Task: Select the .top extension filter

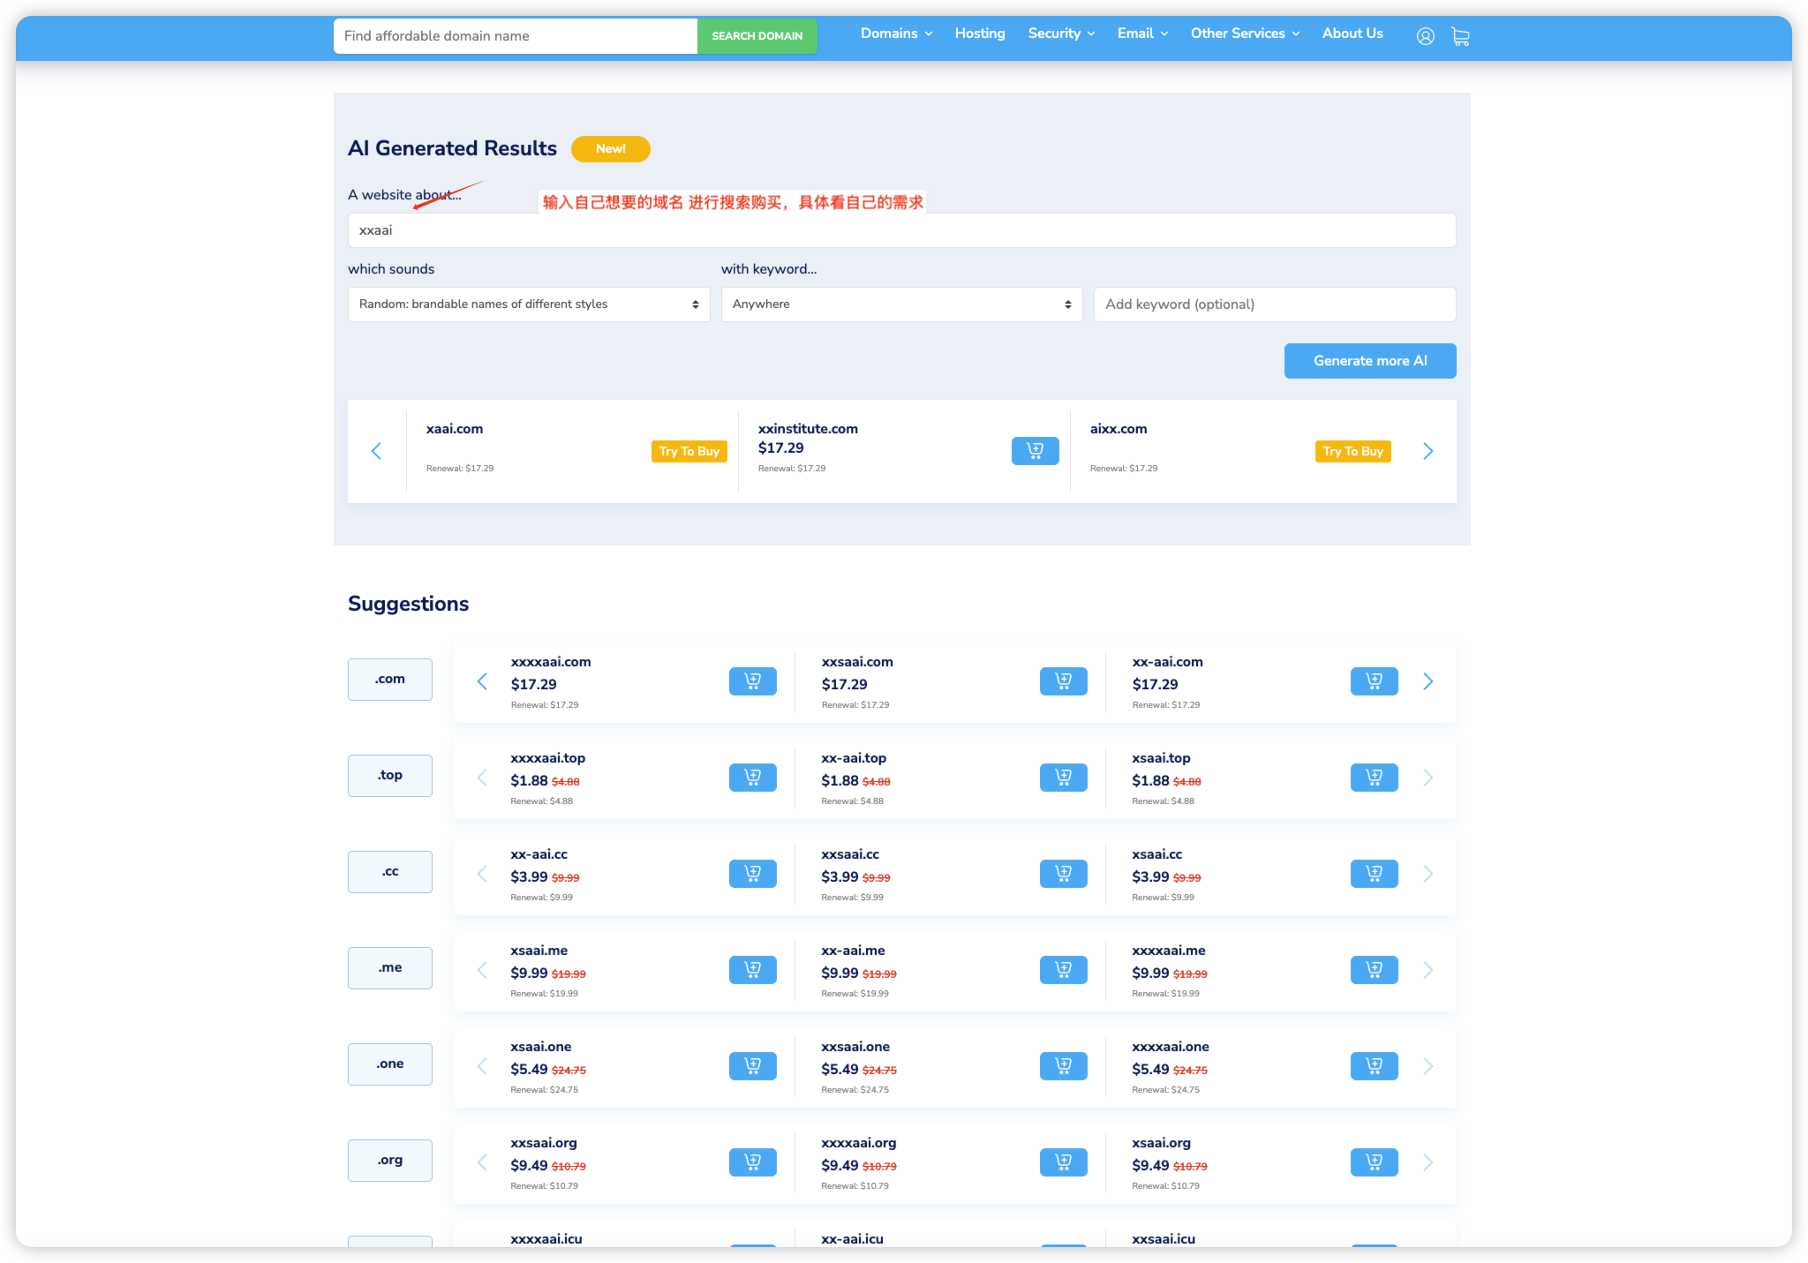Action: (x=389, y=776)
